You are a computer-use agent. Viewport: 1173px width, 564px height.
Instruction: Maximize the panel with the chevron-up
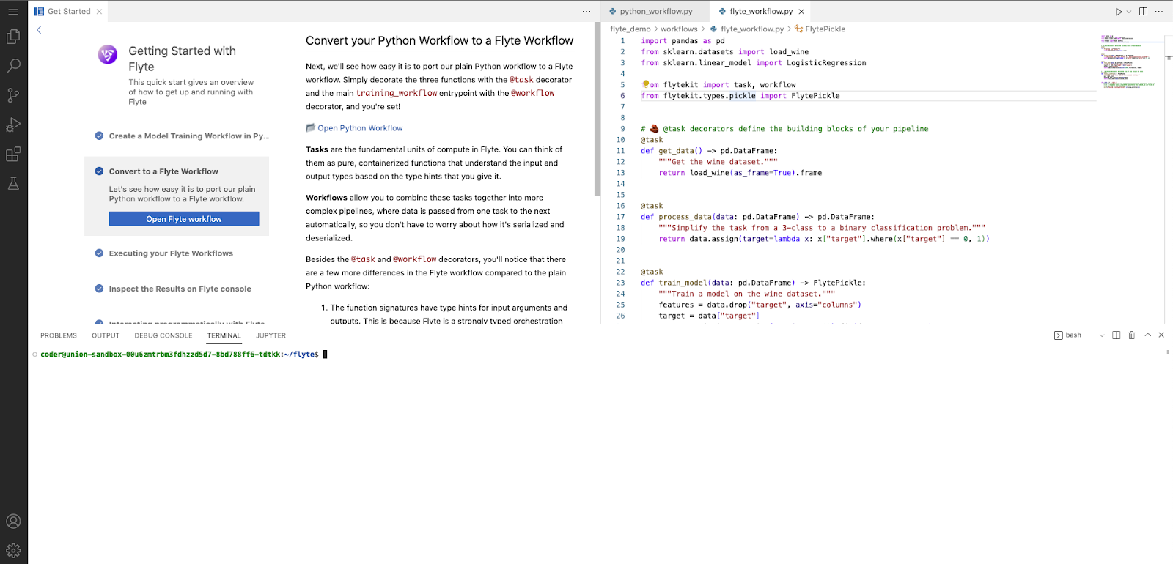click(1148, 335)
